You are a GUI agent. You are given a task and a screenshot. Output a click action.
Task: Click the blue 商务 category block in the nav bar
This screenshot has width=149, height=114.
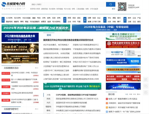(x=125, y=20)
